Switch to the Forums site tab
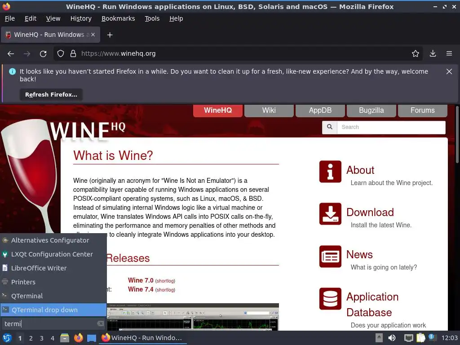The height and width of the screenshot is (345, 460). (x=422, y=111)
